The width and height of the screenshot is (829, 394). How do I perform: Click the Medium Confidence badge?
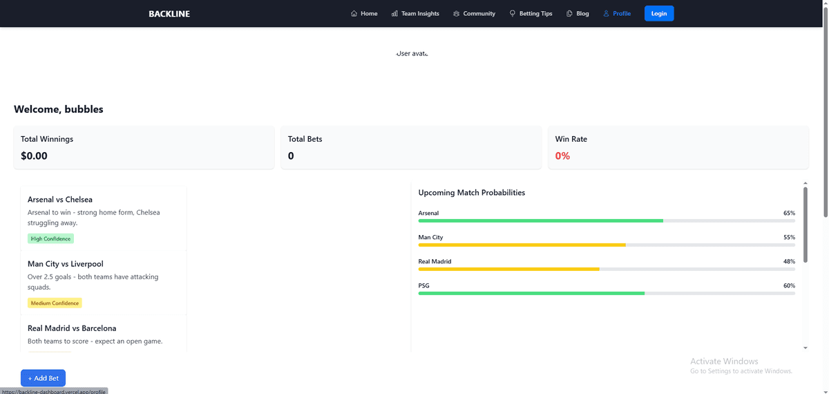(55, 303)
